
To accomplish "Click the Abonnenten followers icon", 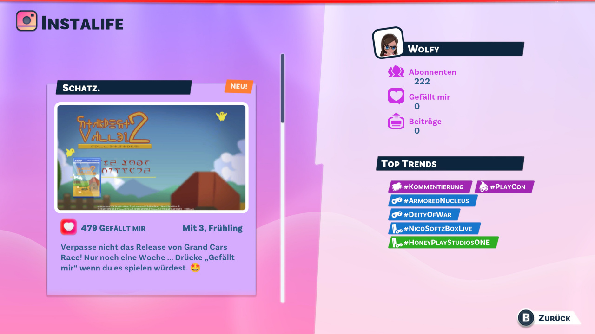I will [x=396, y=72].
